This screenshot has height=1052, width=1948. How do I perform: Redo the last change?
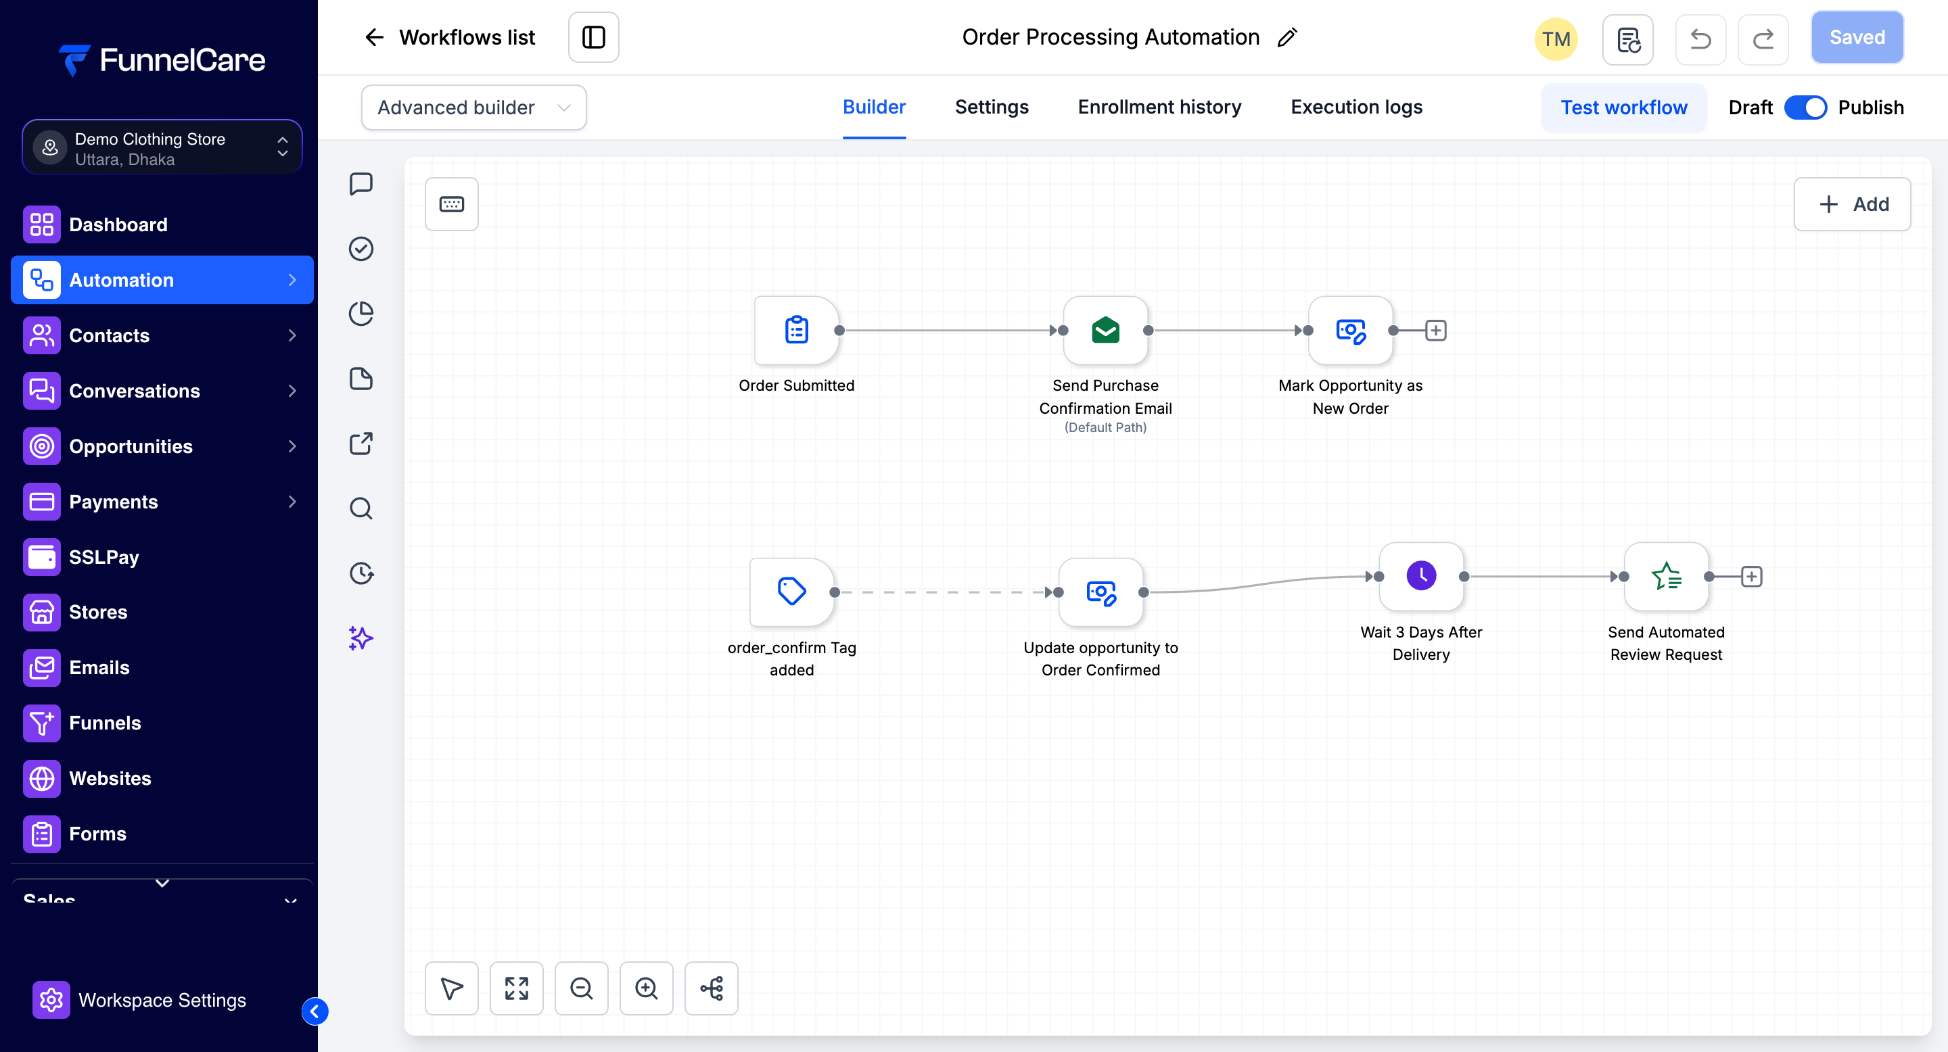pyautogui.click(x=1763, y=39)
